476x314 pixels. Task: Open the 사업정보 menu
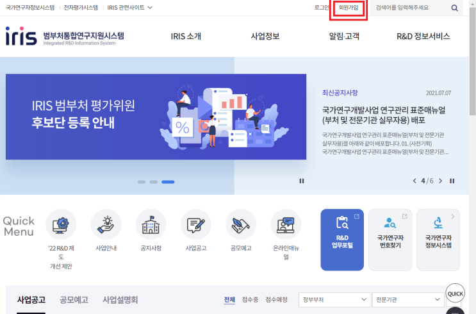coord(265,37)
